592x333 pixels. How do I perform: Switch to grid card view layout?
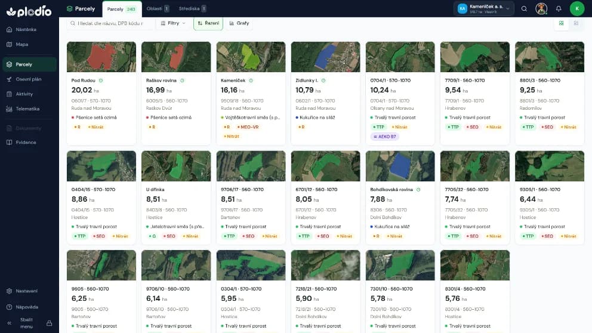tap(561, 23)
